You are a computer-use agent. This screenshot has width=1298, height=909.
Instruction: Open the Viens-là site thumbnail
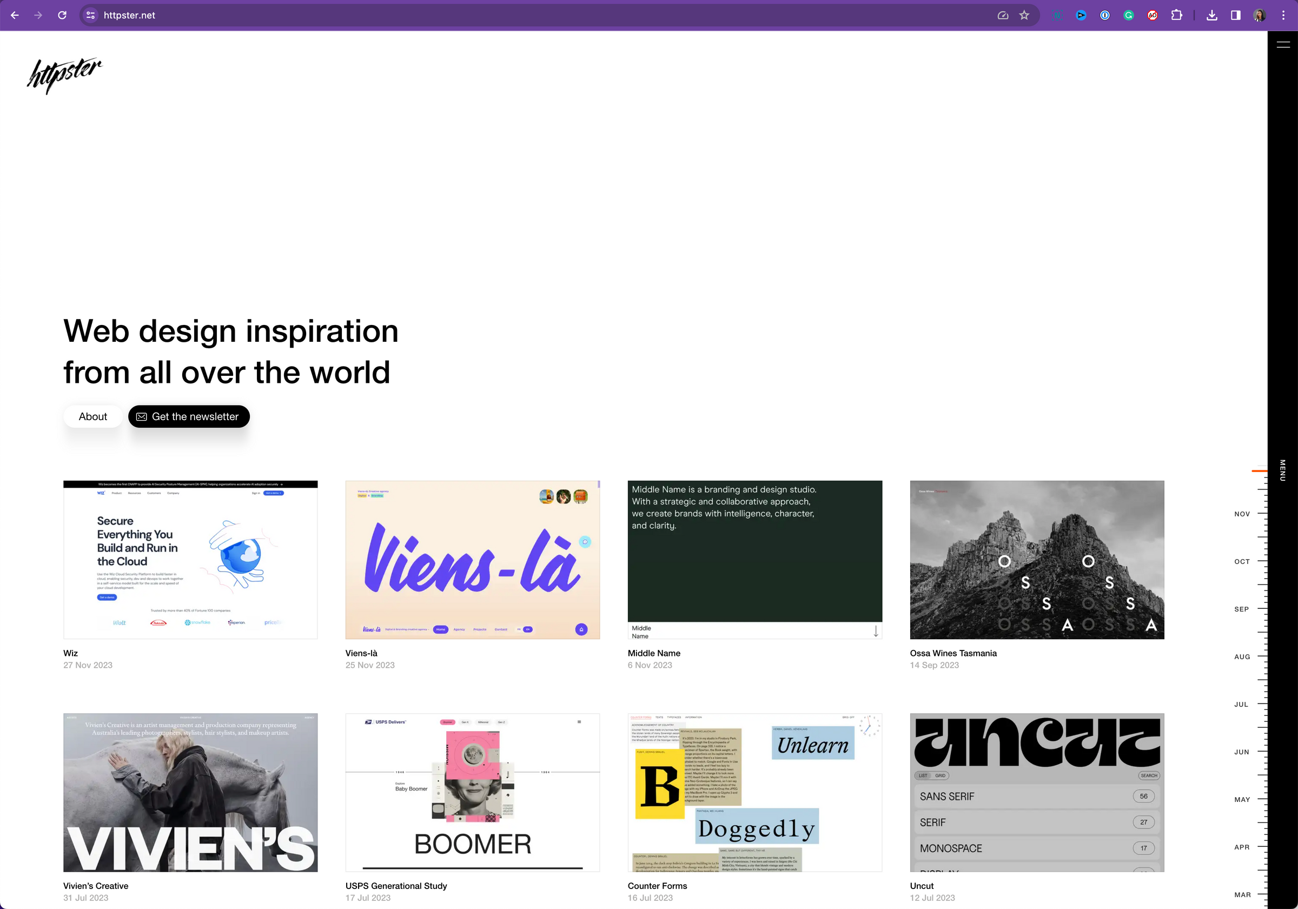(472, 560)
